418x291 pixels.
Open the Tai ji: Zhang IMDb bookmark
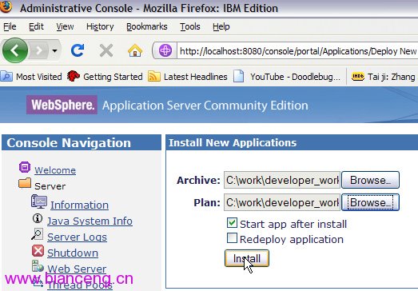(384, 77)
